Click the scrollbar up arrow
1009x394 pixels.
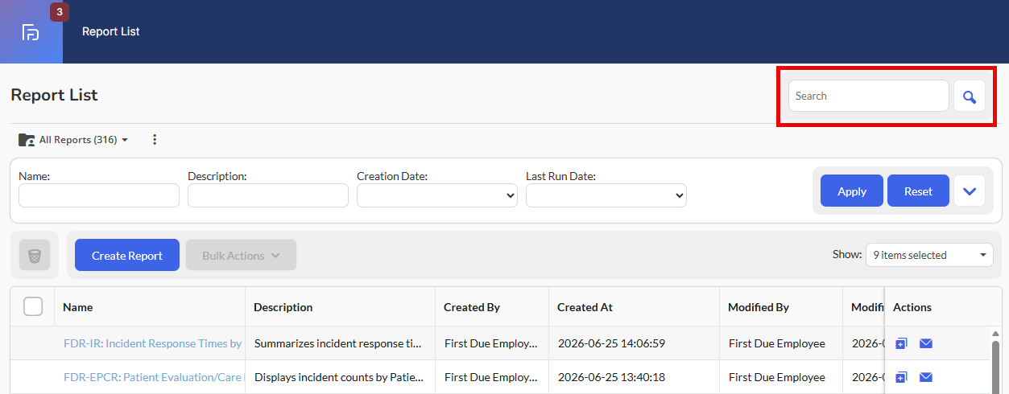click(x=995, y=333)
